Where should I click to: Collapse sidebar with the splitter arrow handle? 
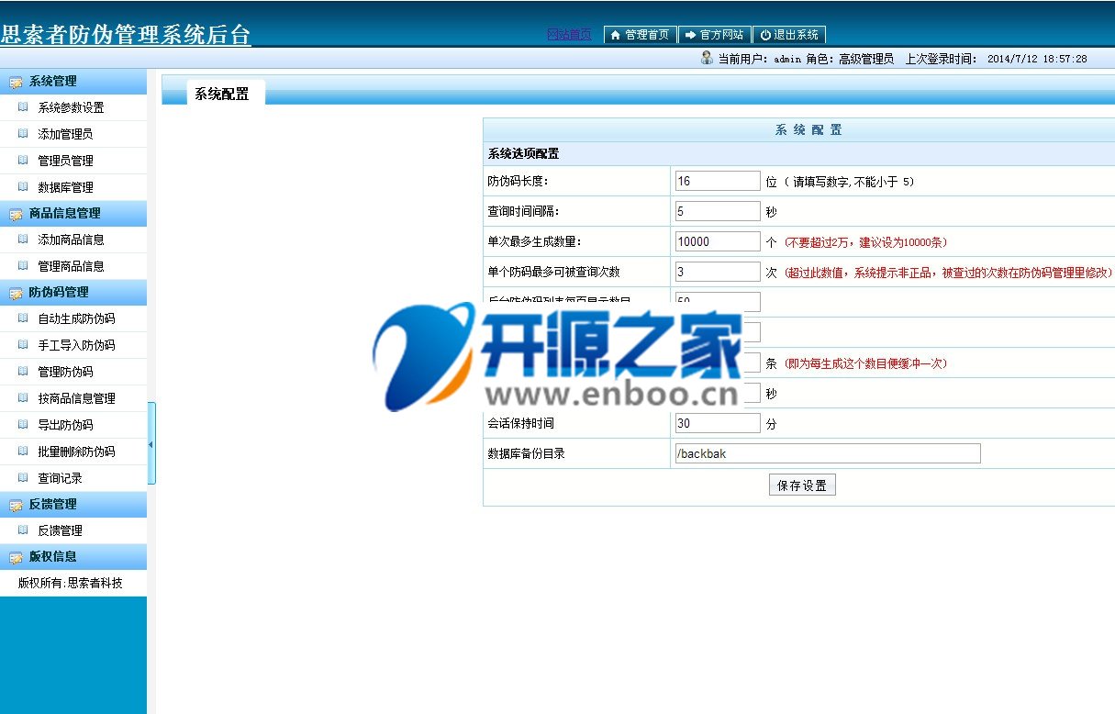(151, 444)
